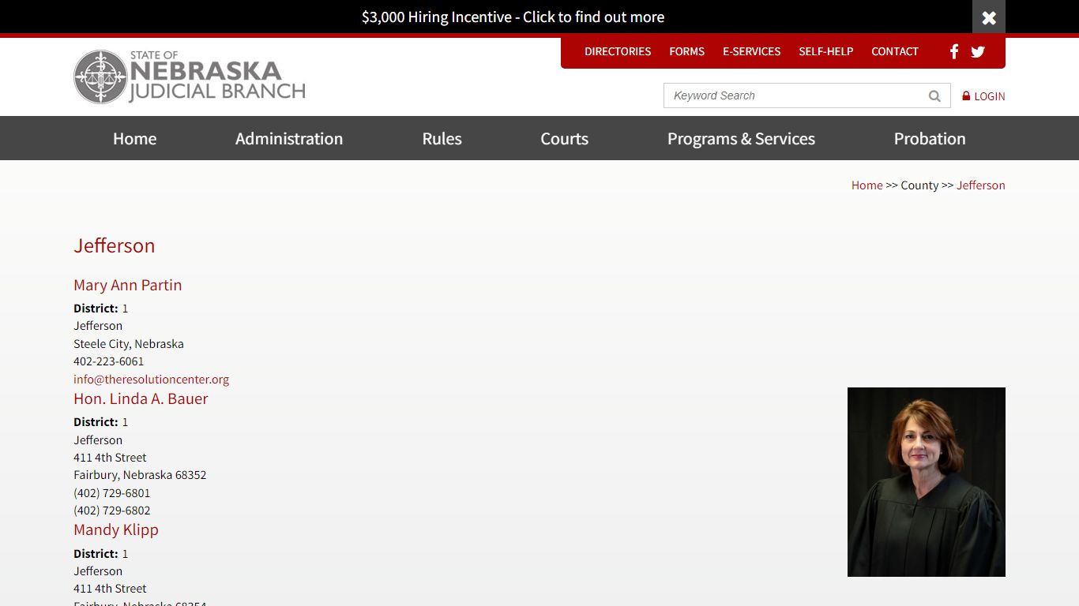Open the Courts navigation item

click(x=564, y=138)
